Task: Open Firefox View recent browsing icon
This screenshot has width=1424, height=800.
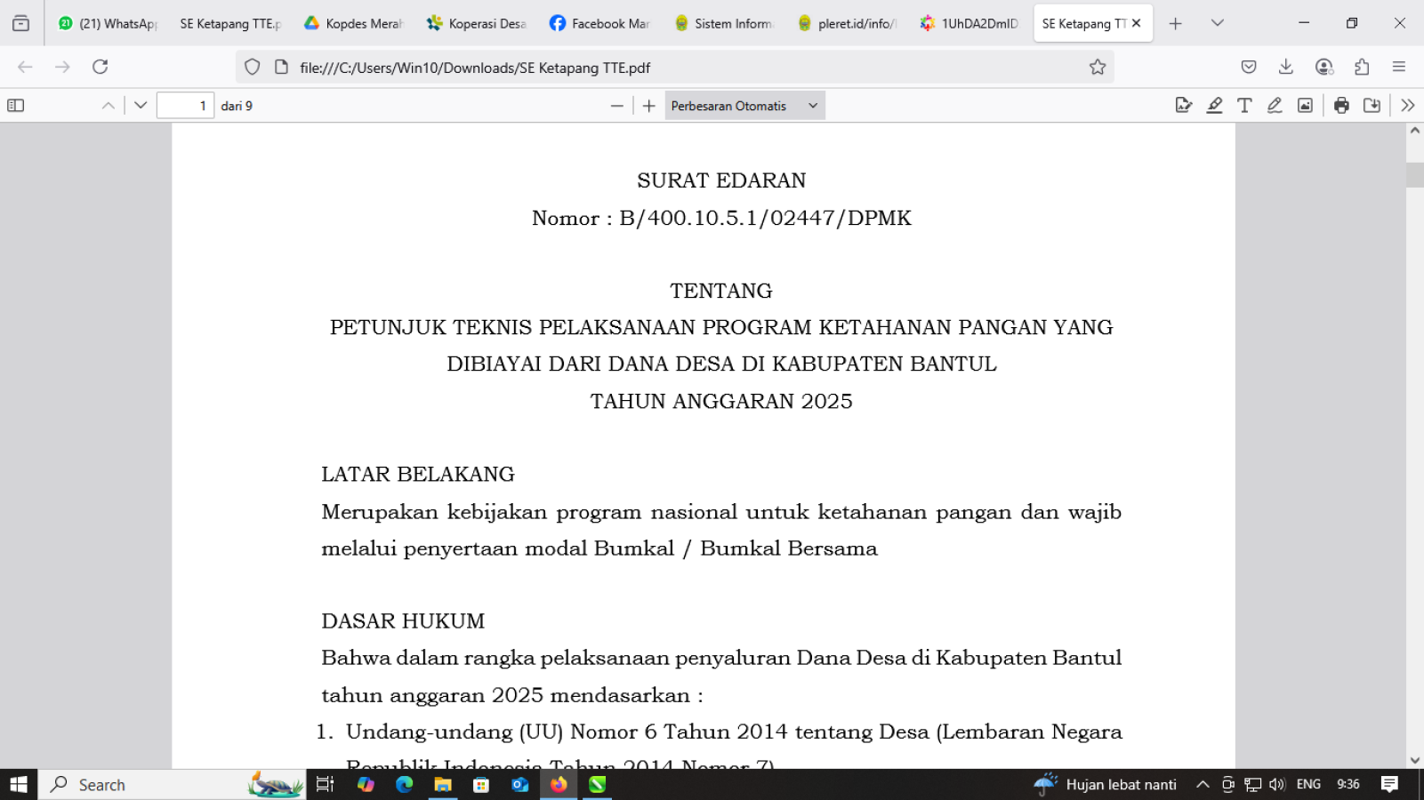Action: tap(21, 24)
